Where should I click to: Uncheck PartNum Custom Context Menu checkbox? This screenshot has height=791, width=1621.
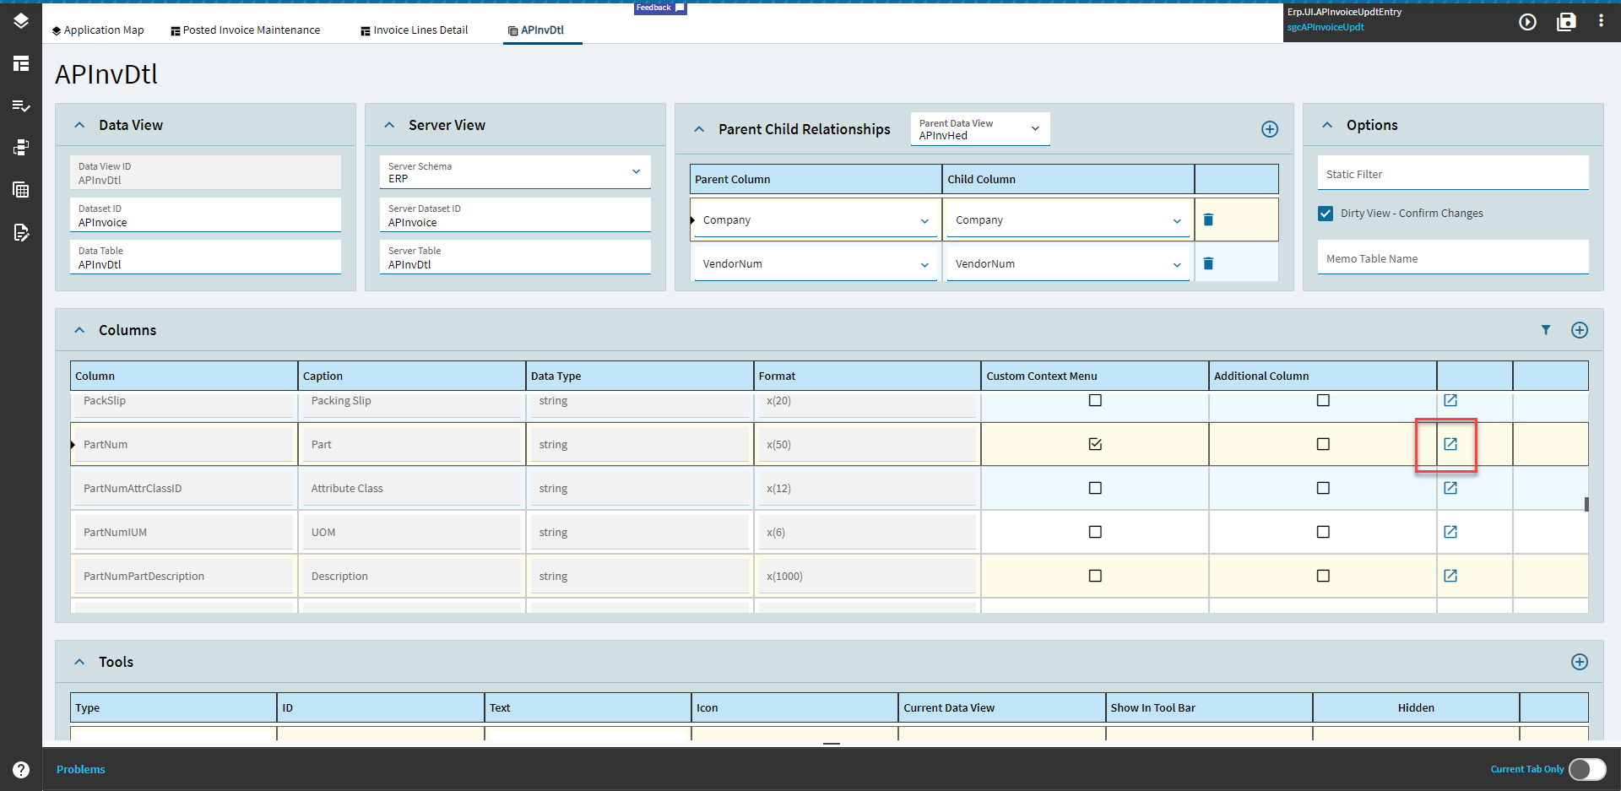1095,444
